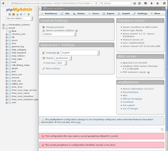Collapse navigation panel with left arrow

click(40, 9)
